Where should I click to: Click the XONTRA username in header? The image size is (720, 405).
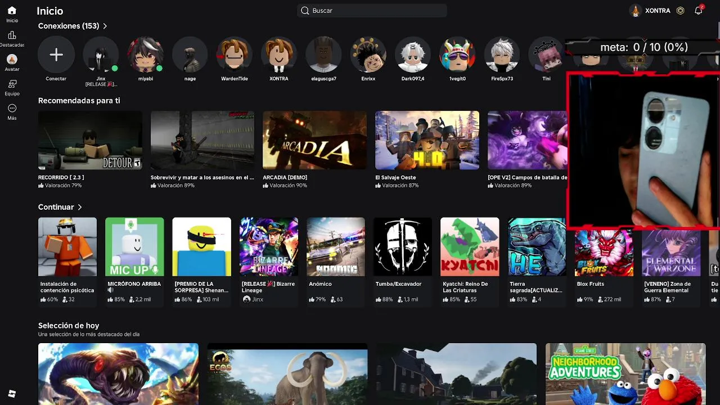click(658, 11)
